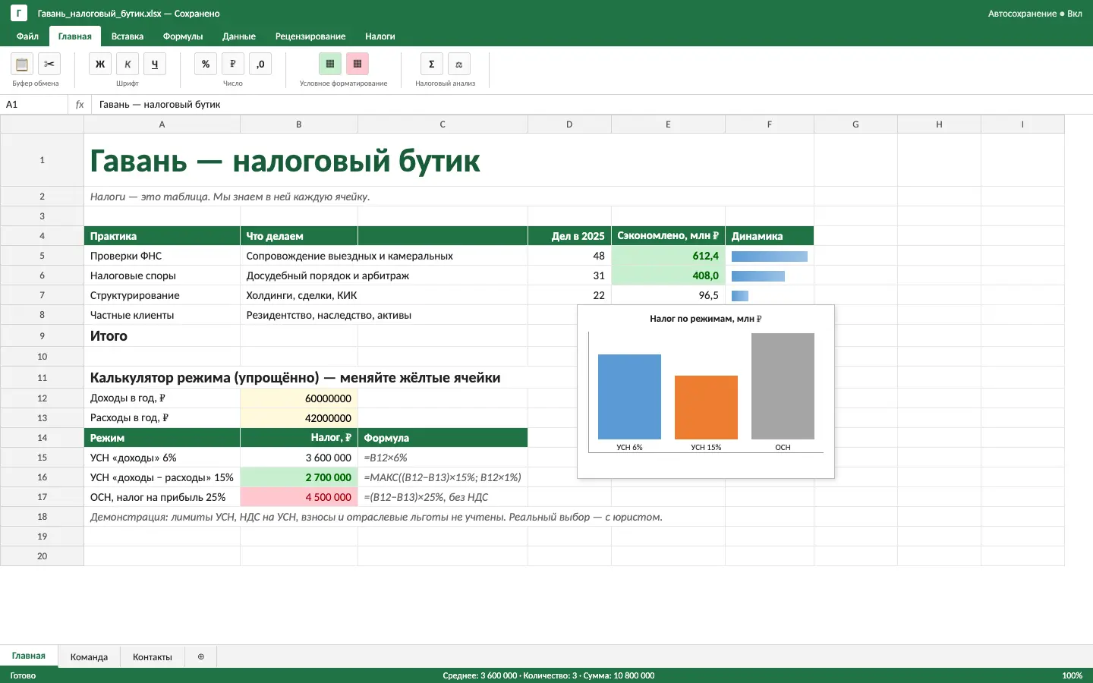Screen dimensions: 1093x683
Task: Select the Налоги ribbon tab
Action: [x=380, y=36]
